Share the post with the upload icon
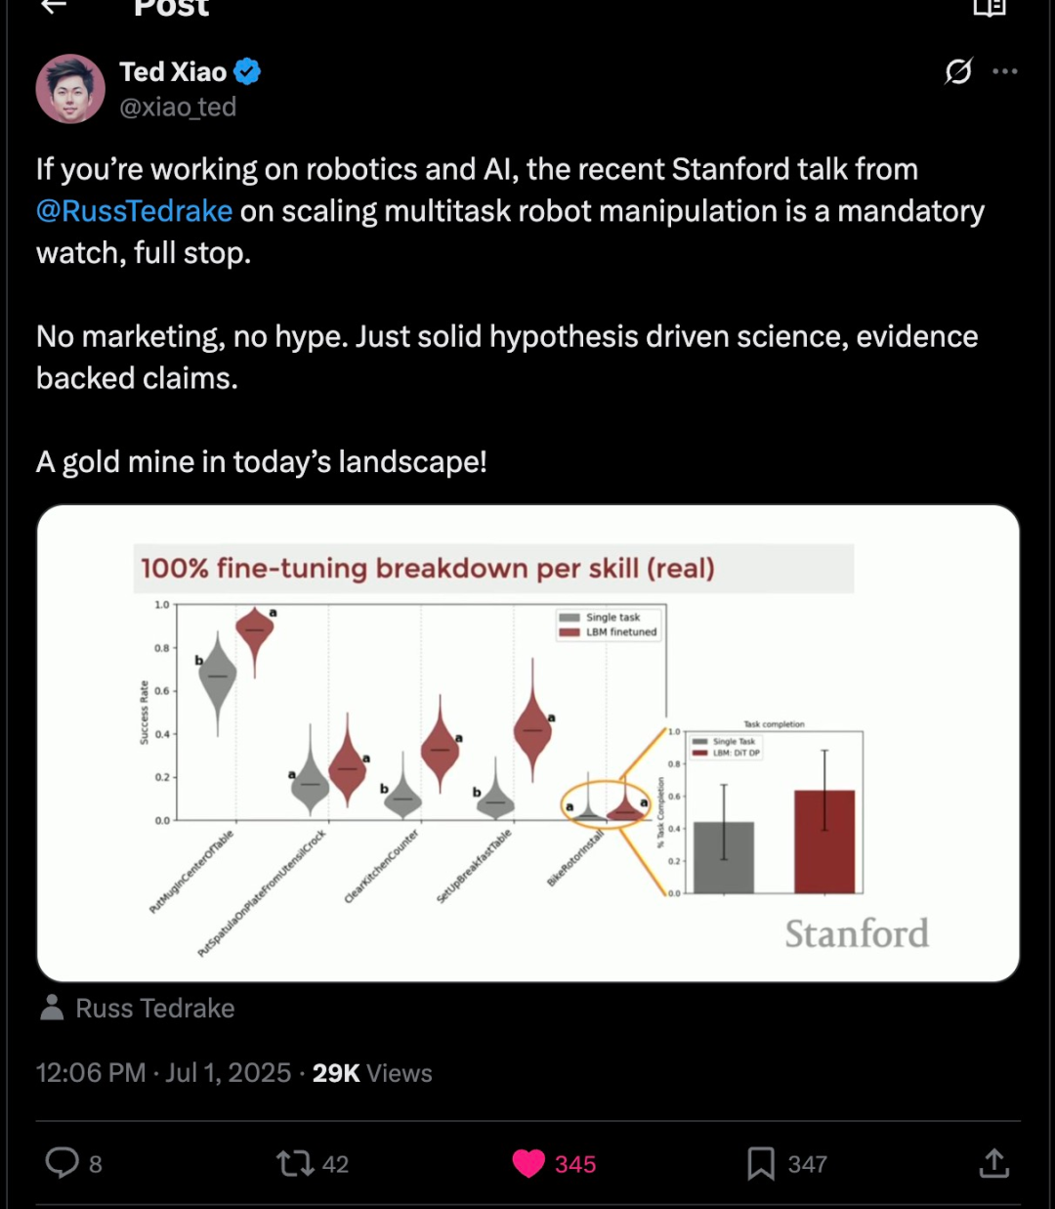The image size is (1055, 1209). tap(993, 1163)
